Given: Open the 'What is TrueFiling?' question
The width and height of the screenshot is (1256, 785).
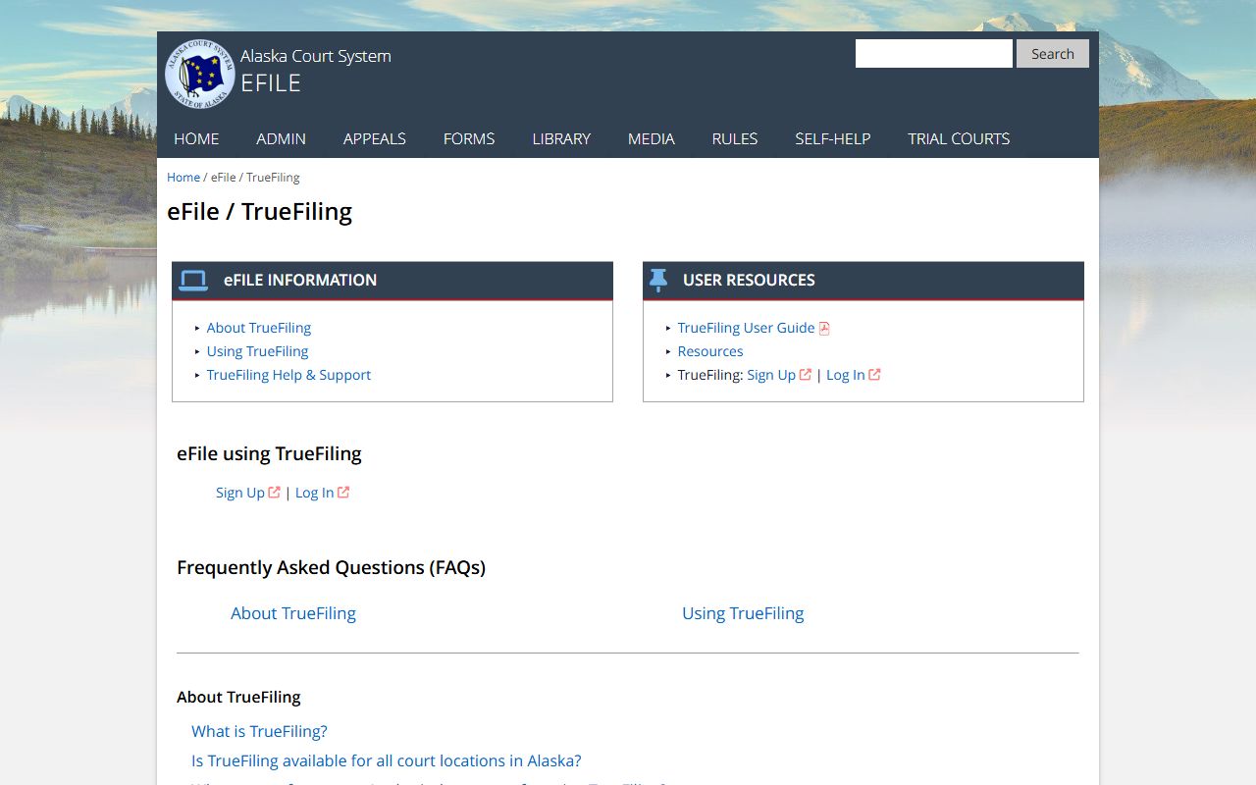Looking at the screenshot, I should click(259, 731).
